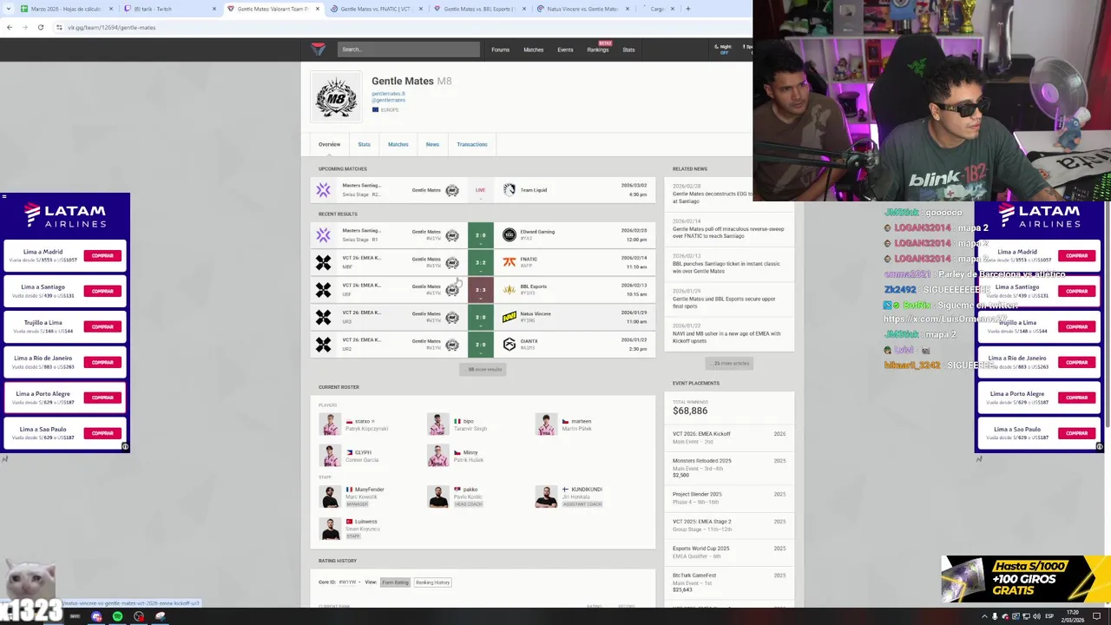Image resolution: width=1111 pixels, height=625 pixels.
Task: Read article about miraculous reverse-sweep over FNATIC
Action: point(728,230)
